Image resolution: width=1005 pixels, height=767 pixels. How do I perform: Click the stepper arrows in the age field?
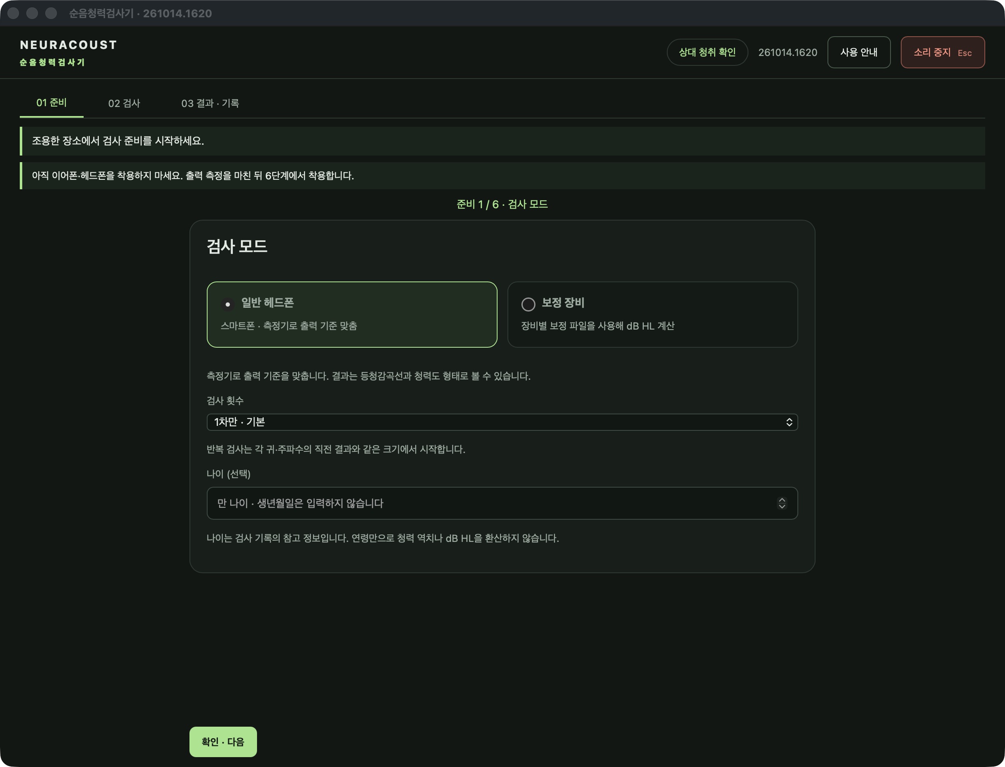click(782, 503)
